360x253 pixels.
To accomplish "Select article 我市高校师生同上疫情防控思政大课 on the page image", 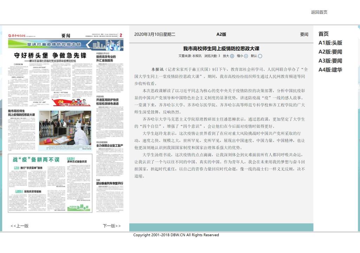I will (22, 113).
